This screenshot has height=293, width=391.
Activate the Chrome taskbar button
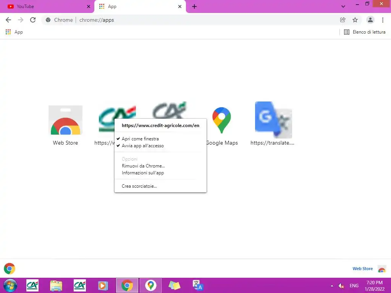pos(127,285)
